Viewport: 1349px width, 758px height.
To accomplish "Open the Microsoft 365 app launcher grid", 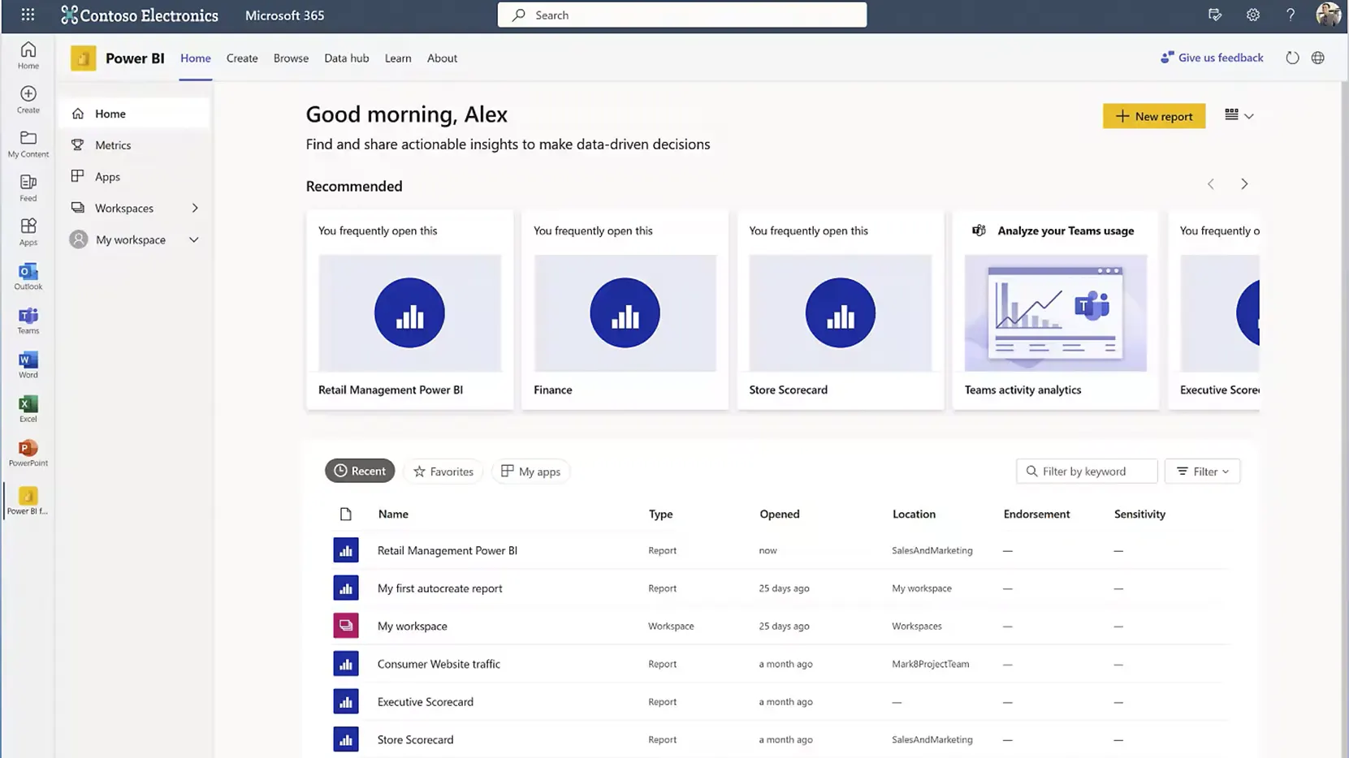I will [x=28, y=15].
